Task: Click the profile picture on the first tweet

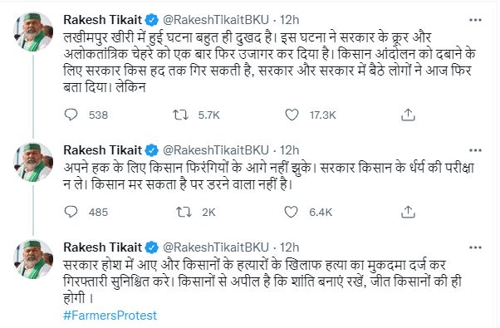Action: 33,32
